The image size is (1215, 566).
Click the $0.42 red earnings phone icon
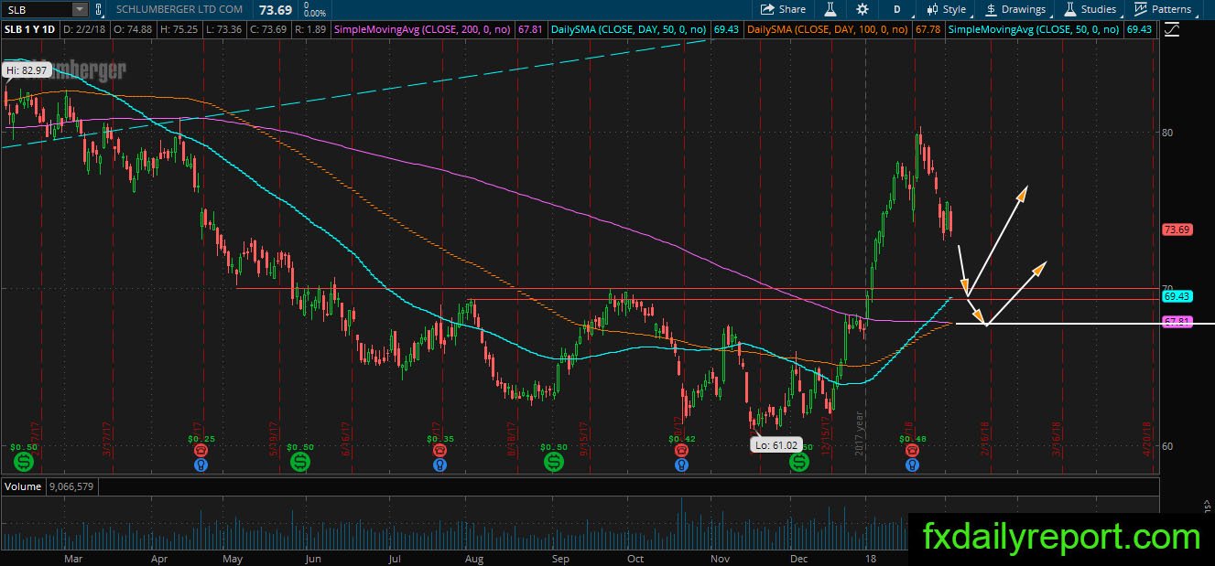[x=680, y=450]
